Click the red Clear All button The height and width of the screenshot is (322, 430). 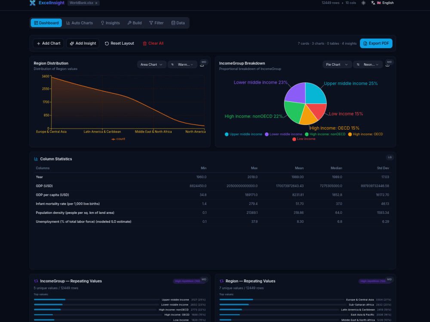point(153,43)
